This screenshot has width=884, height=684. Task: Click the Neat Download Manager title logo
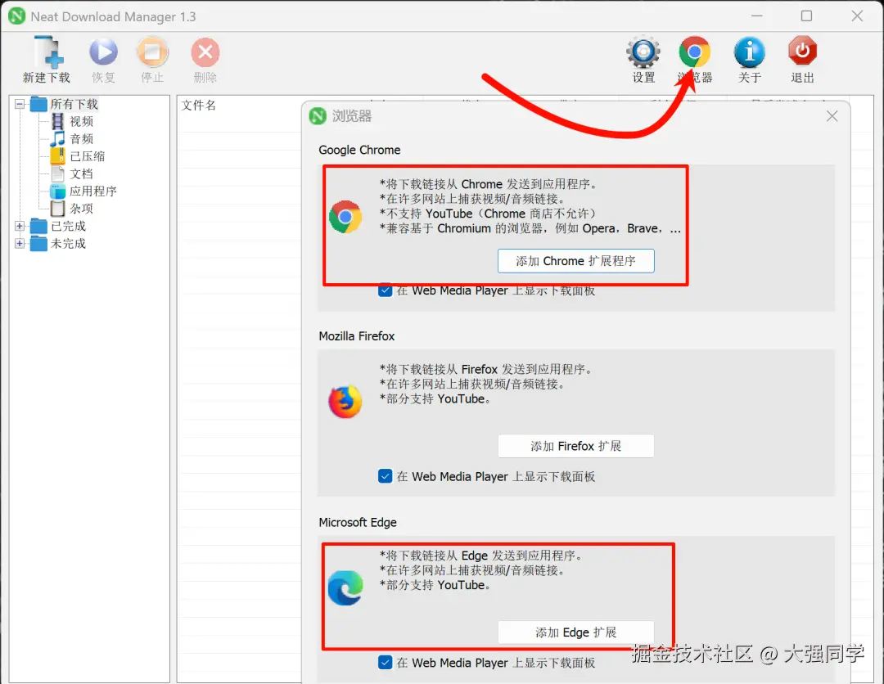tap(17, 16)
